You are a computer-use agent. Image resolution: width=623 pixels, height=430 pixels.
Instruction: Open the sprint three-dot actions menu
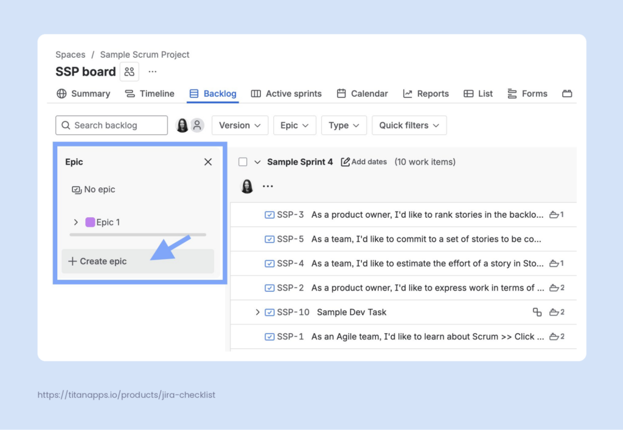pos(268,186)
